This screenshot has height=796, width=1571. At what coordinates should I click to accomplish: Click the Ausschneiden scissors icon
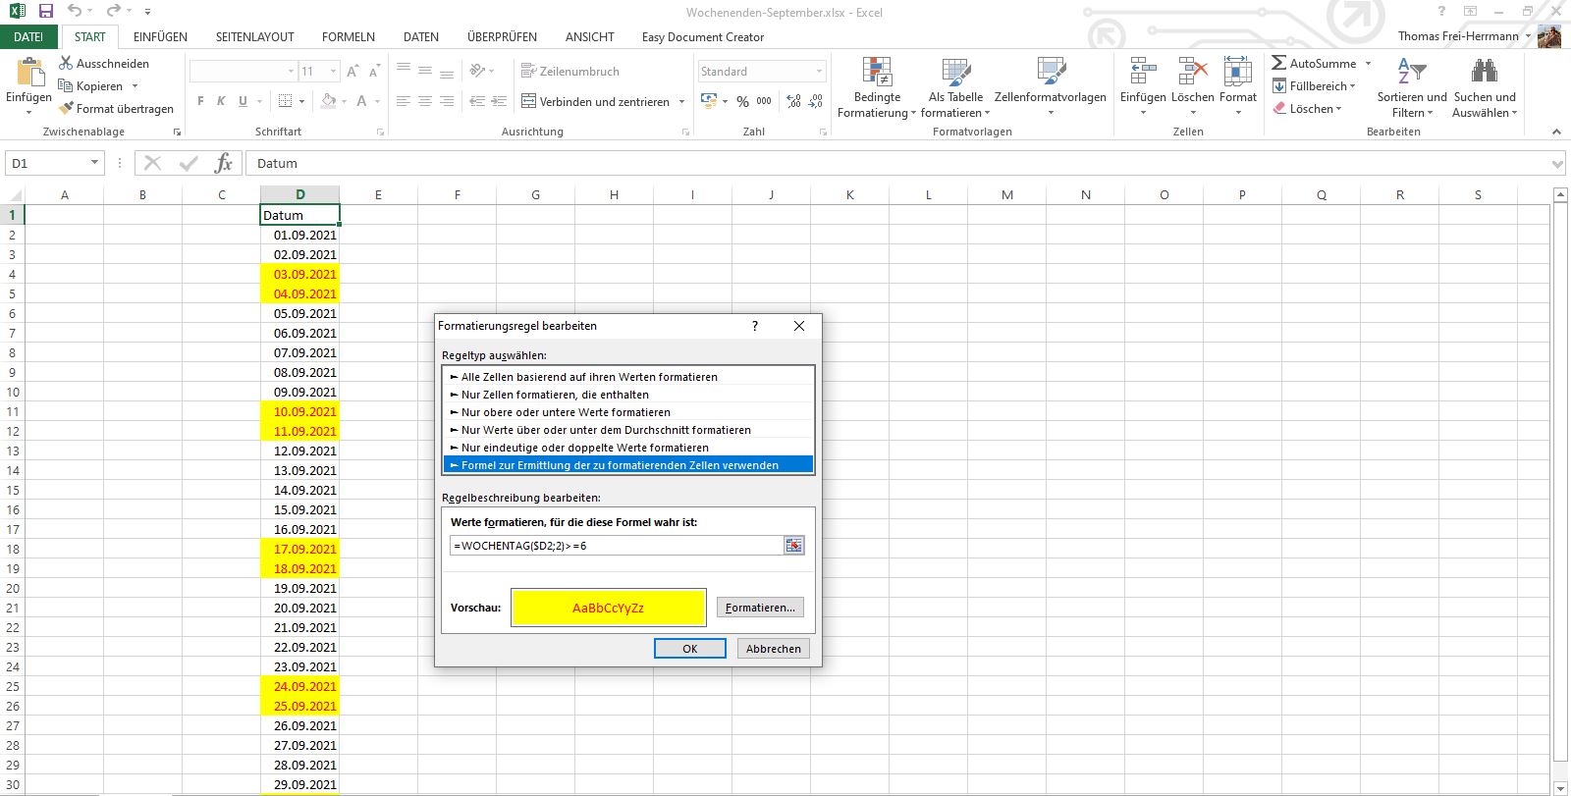click(67, 63)
